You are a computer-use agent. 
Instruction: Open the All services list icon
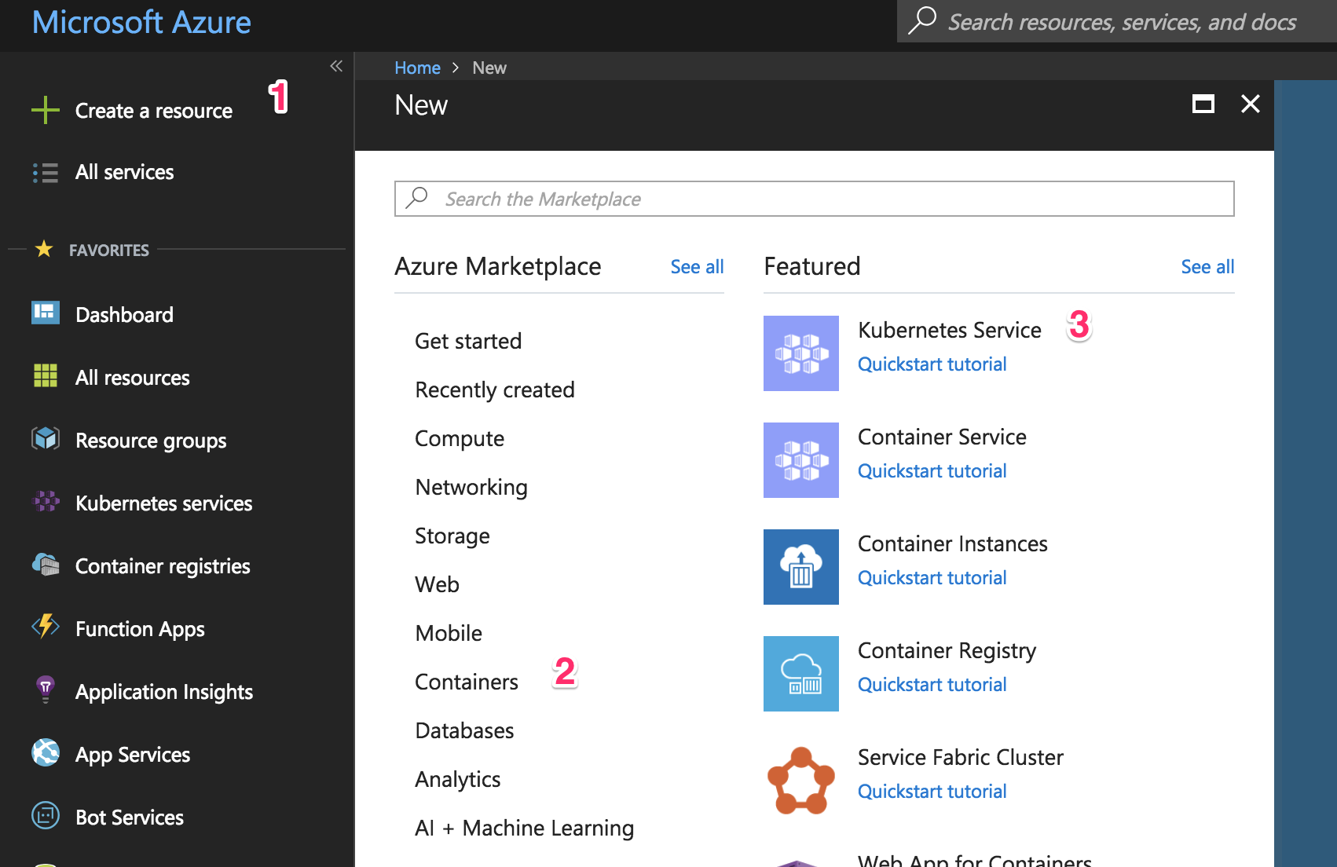46,173
